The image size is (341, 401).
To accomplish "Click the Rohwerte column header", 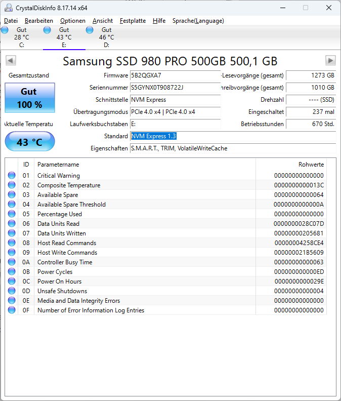I will pos(291,165).
